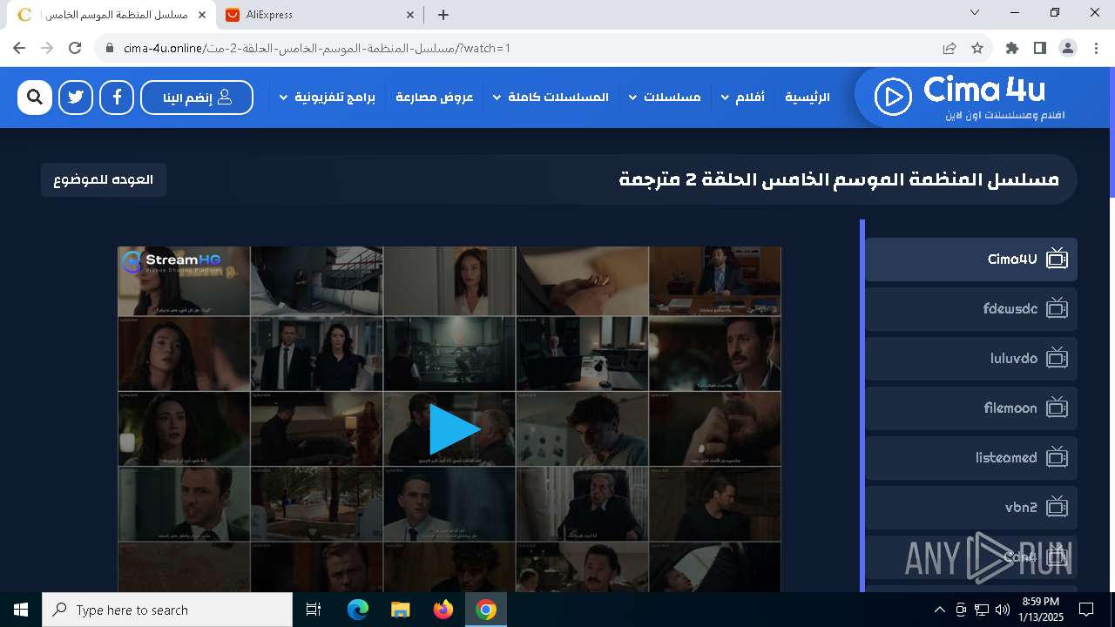Click the إنضم الينا join button
This screenshot has height=627, width=1115.
coord(197,98)
